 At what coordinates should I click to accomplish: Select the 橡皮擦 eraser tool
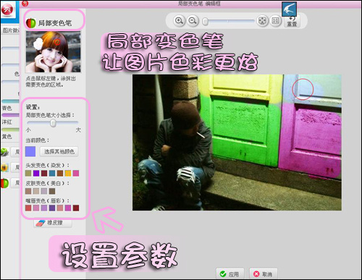click(x=53, y=223)
